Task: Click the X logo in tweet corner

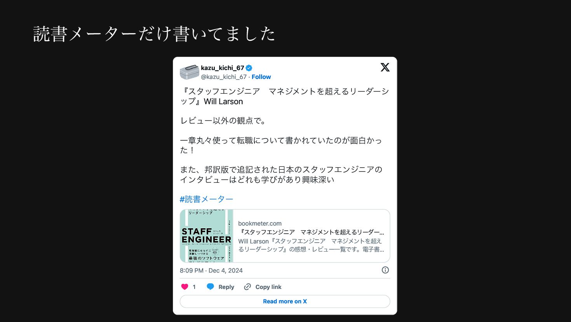Action: click(385, 67)
